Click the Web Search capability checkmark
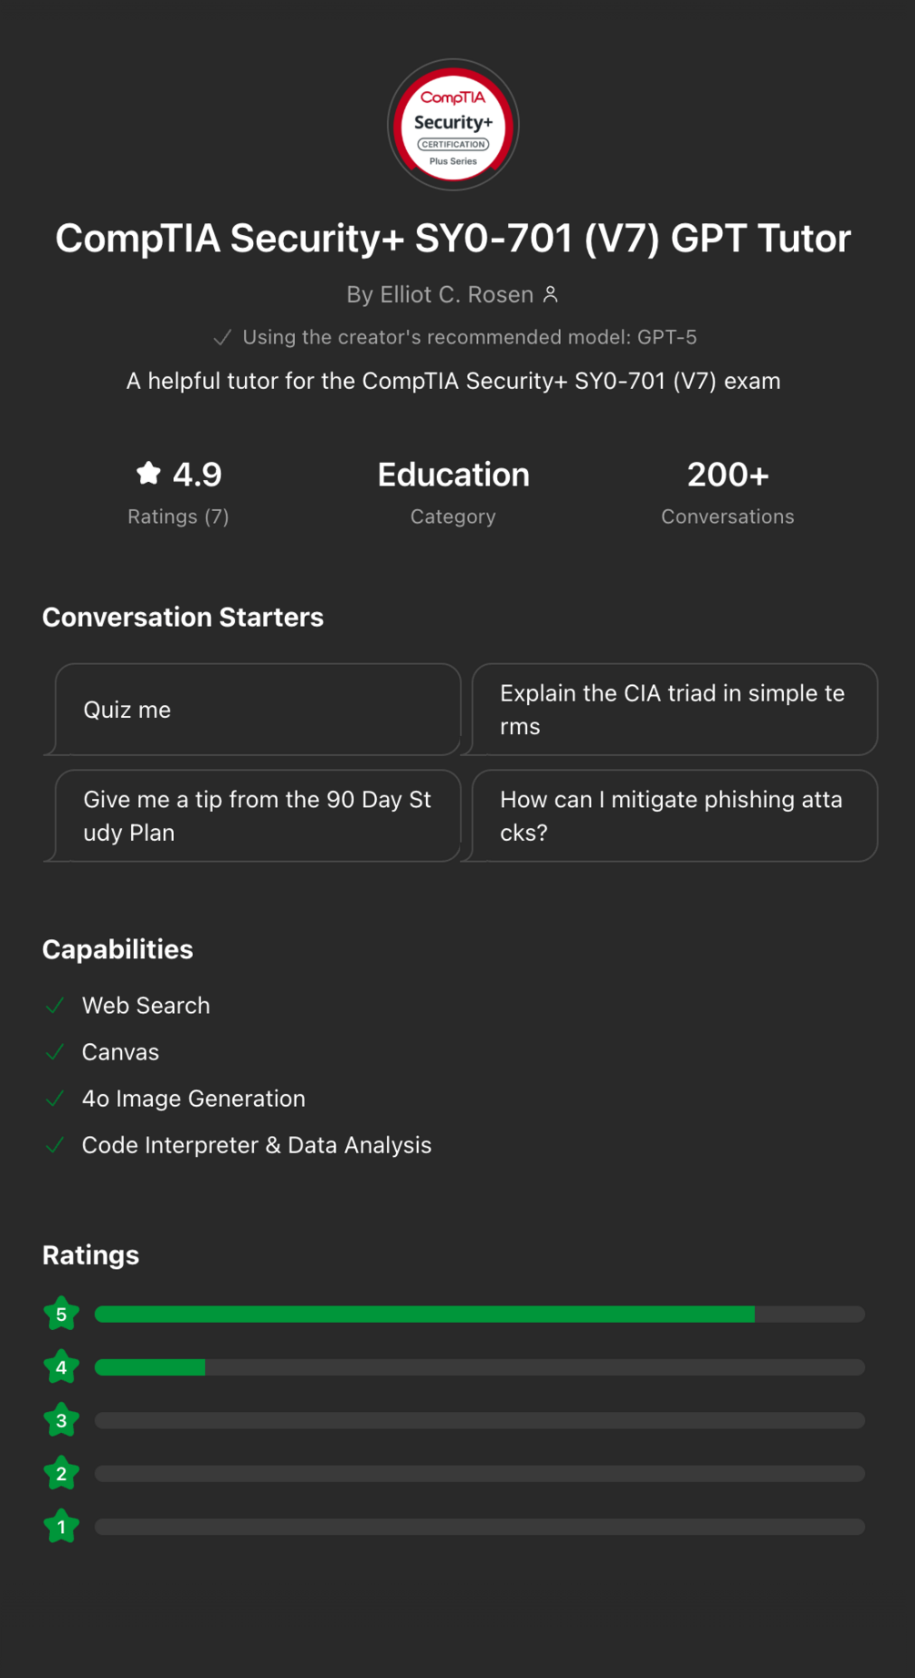Screen dimensions: 915x1678 coord(56,1005)
